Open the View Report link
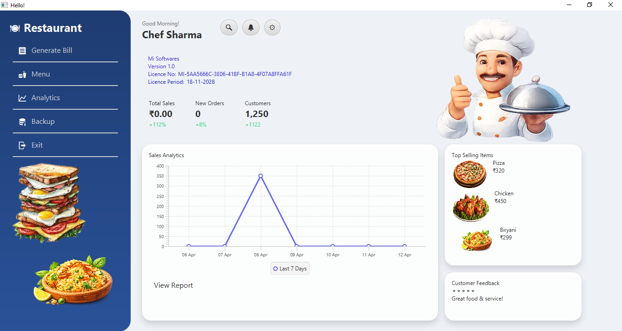This screenshot has height=331, width=622. coord(173,285)
